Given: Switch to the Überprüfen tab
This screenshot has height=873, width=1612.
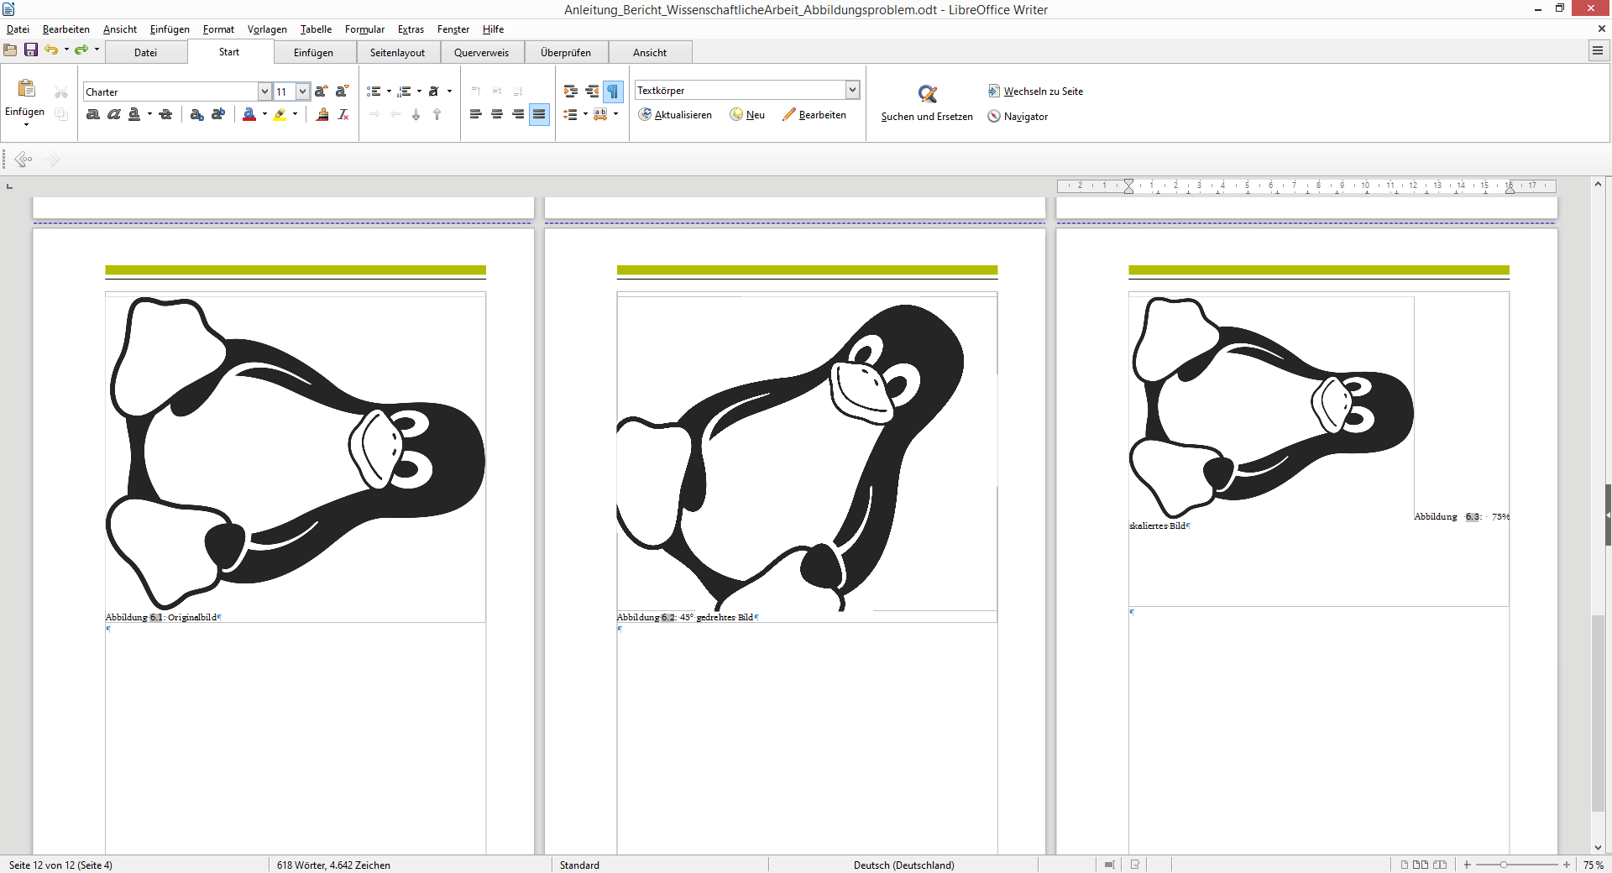Looking at the screenshot, I should [x=566, y=52].
